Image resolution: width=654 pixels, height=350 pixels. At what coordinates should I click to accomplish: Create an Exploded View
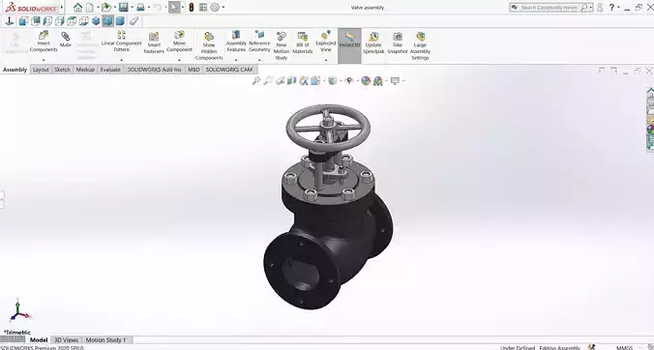326,42
